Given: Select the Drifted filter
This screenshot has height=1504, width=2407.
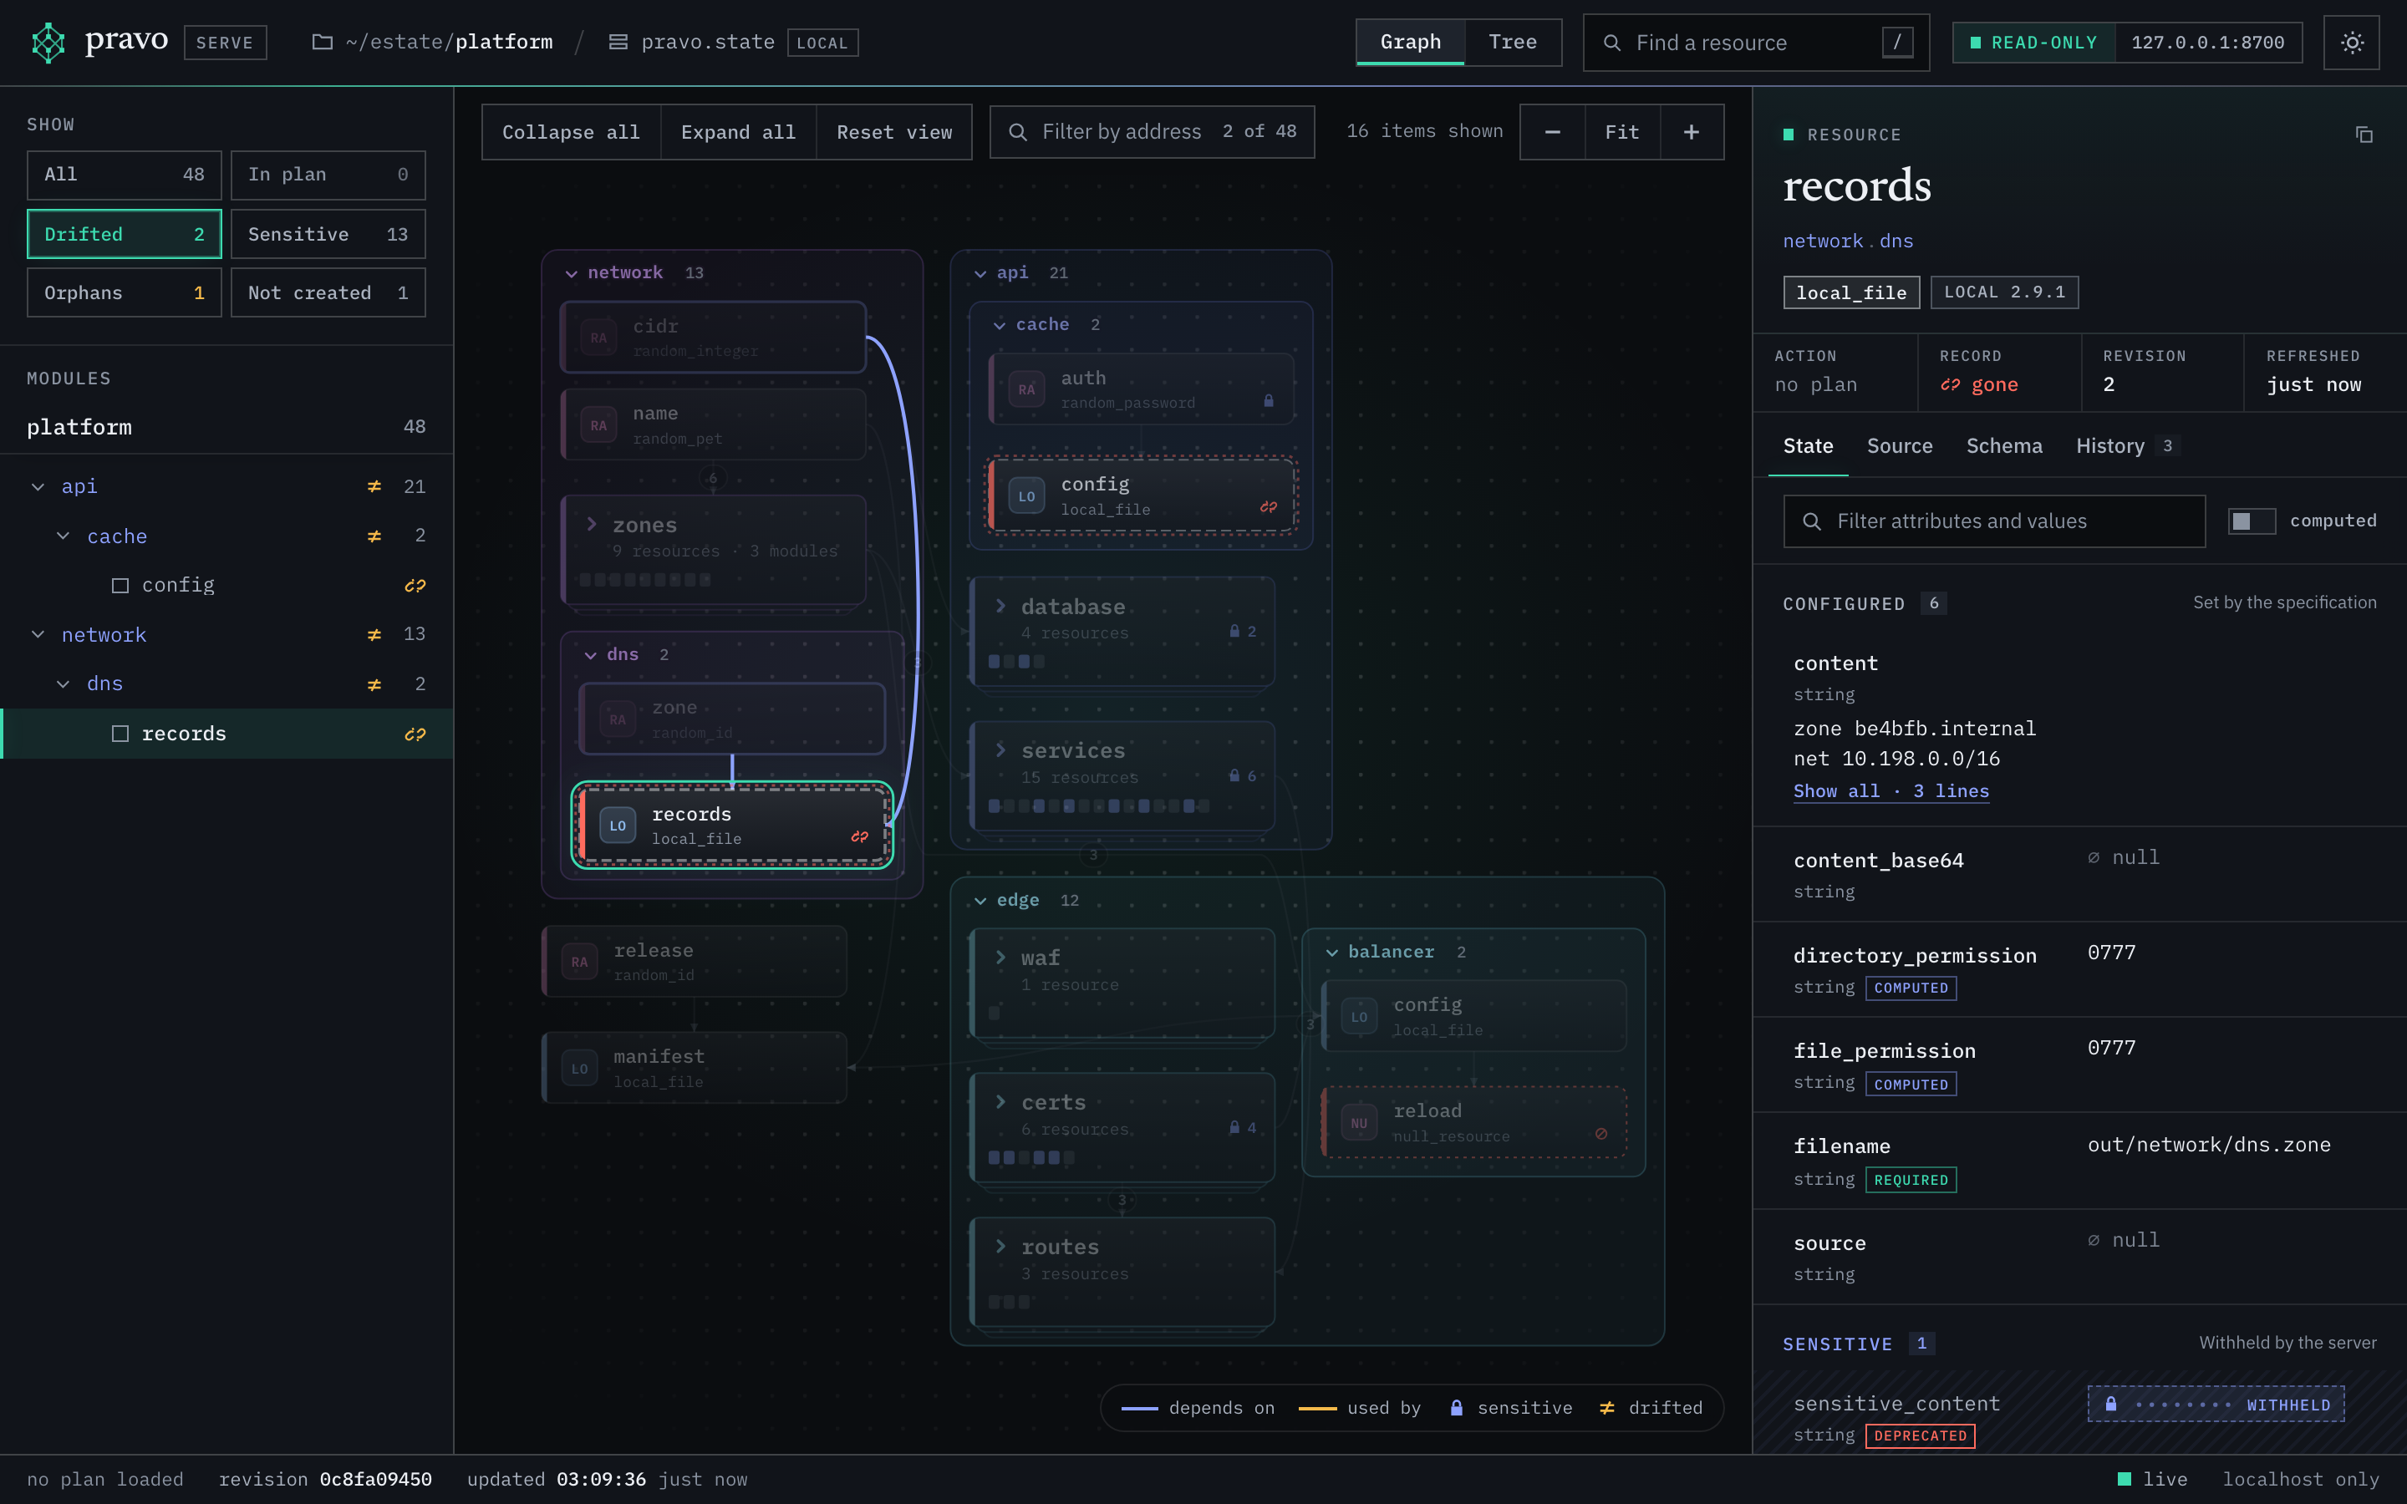Looking at the screenshot, I should [125, 234].
